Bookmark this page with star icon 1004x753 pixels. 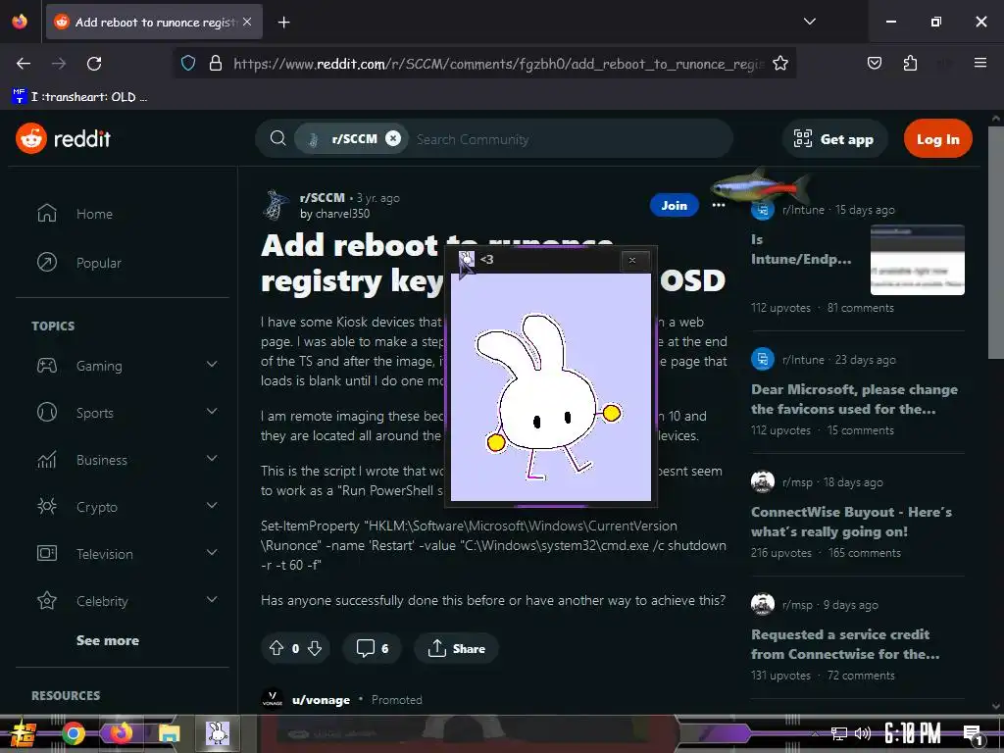(779, 63)
